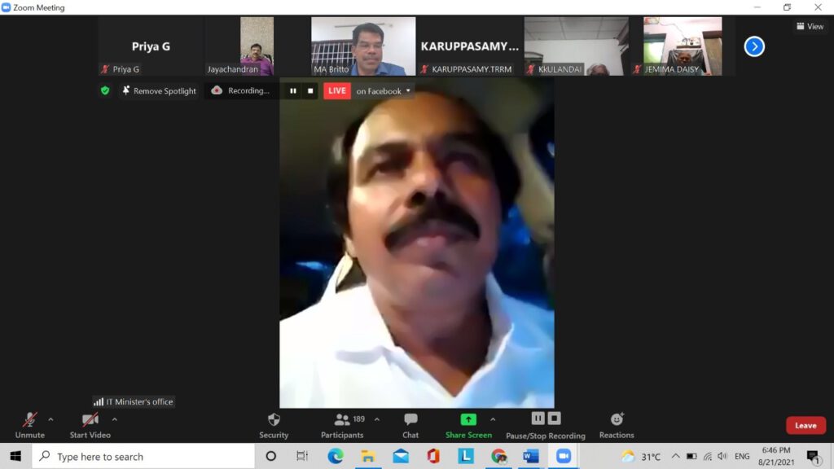Viewport: 834px width, 469px height.
Task: Open the View layout menu
Action: [x=810, y=27]
